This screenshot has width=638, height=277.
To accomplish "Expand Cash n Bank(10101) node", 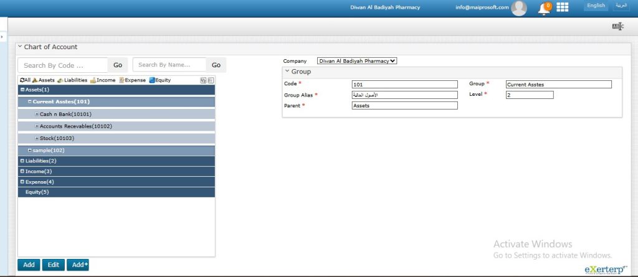I will 37,115.
